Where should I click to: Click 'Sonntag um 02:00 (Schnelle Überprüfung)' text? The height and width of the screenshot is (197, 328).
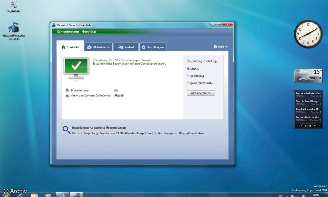pos(127,134)
